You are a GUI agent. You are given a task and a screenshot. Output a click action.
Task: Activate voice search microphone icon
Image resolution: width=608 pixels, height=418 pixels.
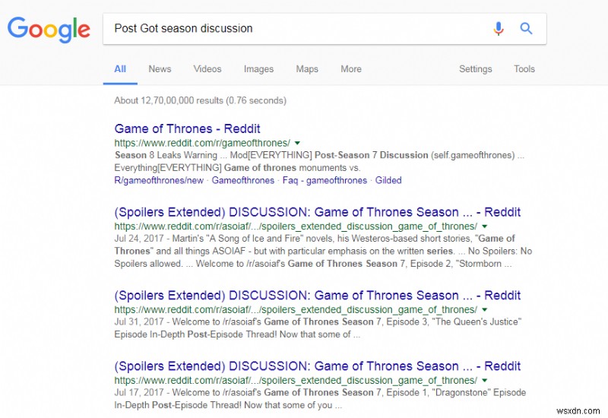pyautogui.click(x=499, y=28)
